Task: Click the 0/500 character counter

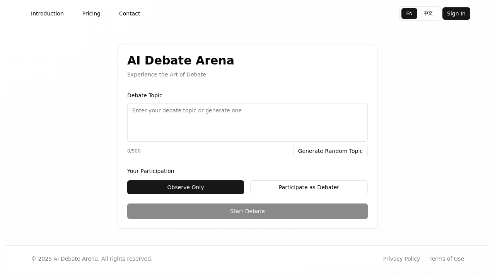Action: (134, 151)
